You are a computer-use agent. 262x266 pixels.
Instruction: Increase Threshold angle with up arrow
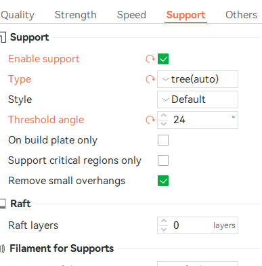(x=164, y=116)
